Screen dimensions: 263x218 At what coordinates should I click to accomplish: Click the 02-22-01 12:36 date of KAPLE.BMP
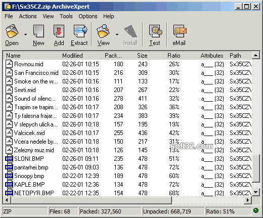[80, 185]
